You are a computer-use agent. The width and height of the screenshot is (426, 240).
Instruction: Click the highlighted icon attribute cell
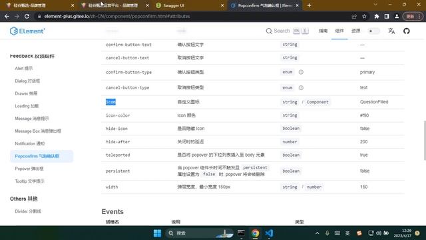tap(110, 102)
